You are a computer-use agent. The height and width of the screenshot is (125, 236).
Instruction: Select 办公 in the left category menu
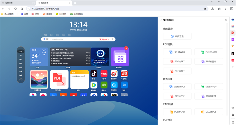tap(21, 59)
